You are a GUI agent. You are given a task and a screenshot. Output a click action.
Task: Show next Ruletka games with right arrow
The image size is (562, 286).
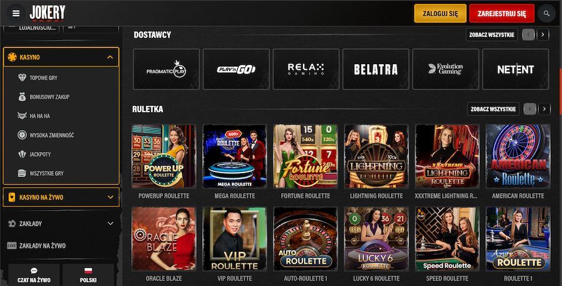tap(545, 108)
